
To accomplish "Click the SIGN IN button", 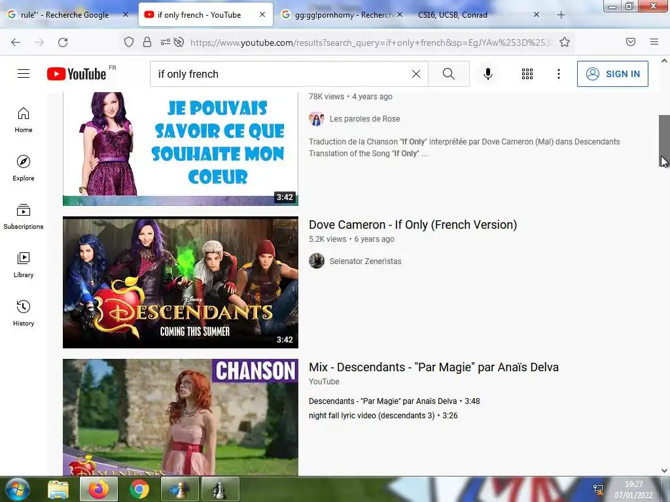I will click(612, 74).
